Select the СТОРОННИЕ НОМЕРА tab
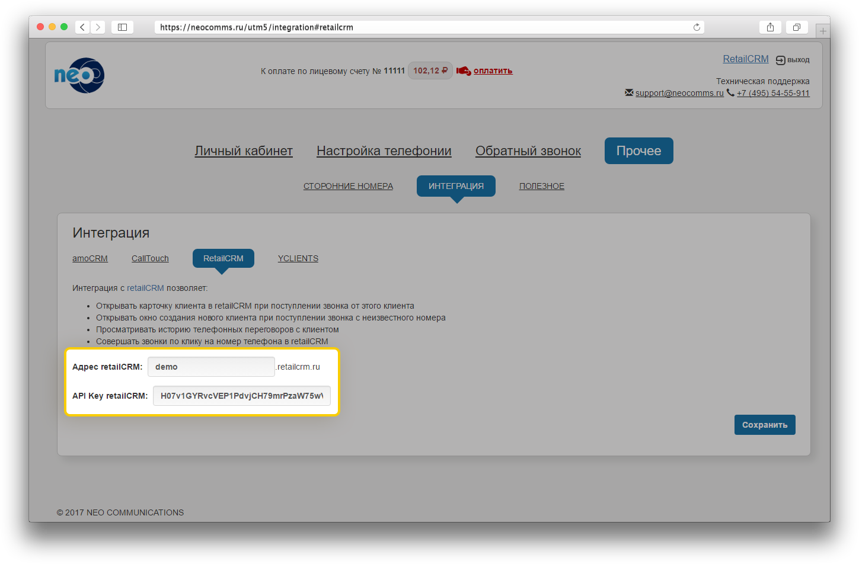Screen dimensions: 859x564 [x=348, y=186]
